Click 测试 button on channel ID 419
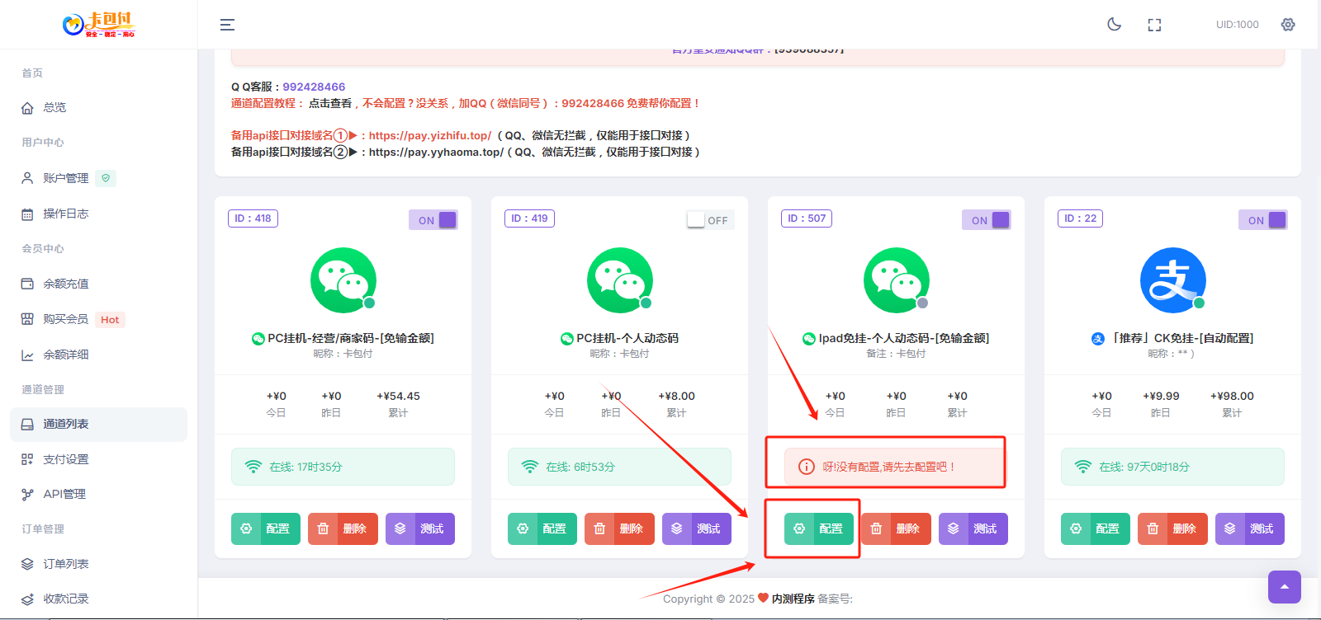 (x=697, y=528)
